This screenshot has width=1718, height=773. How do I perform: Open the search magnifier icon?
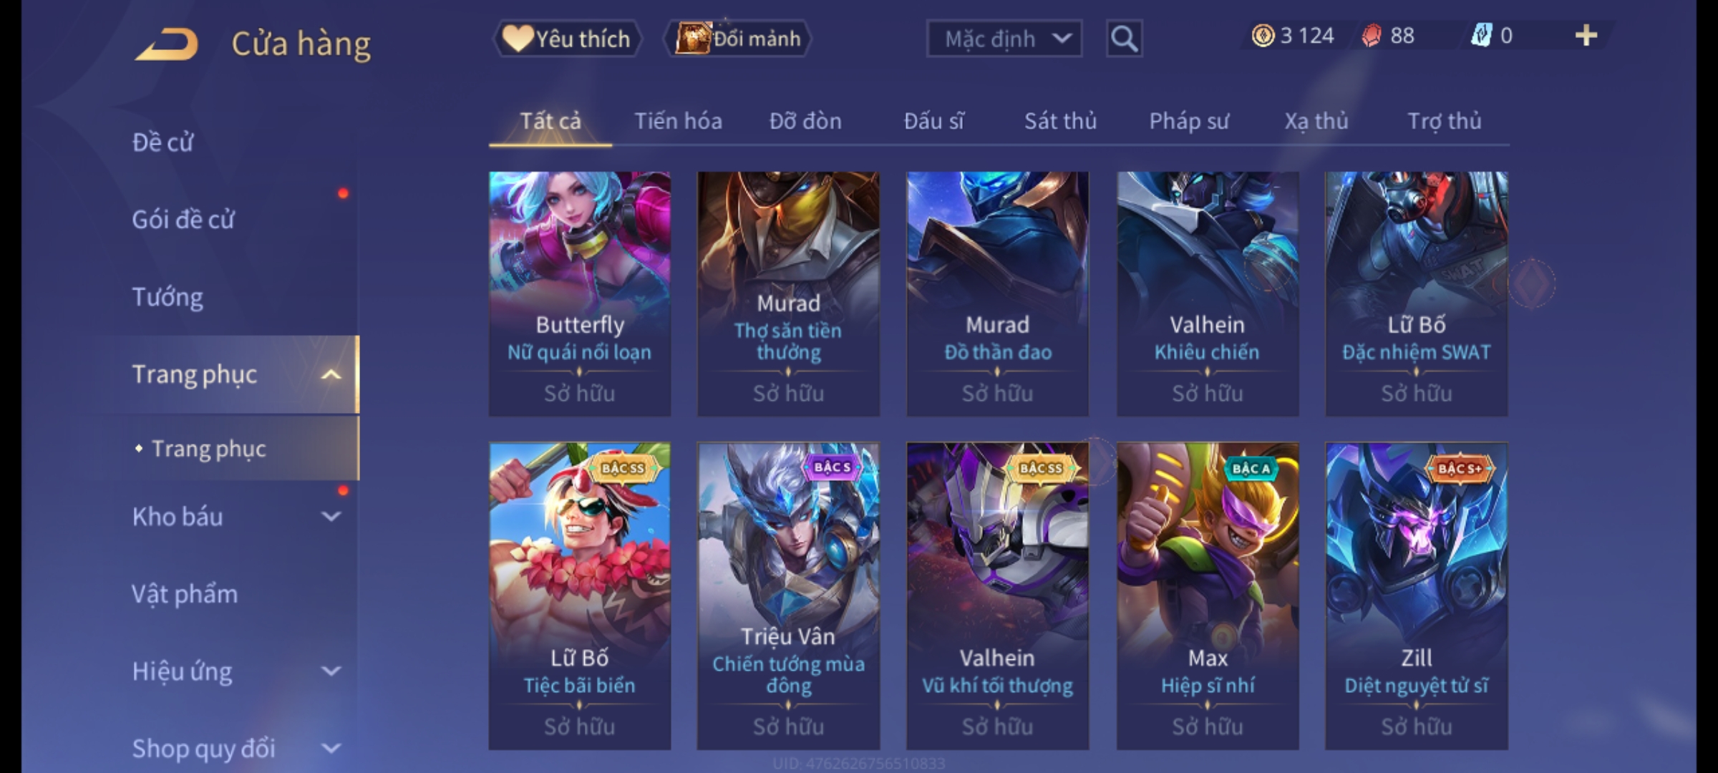click(1124, 39)
